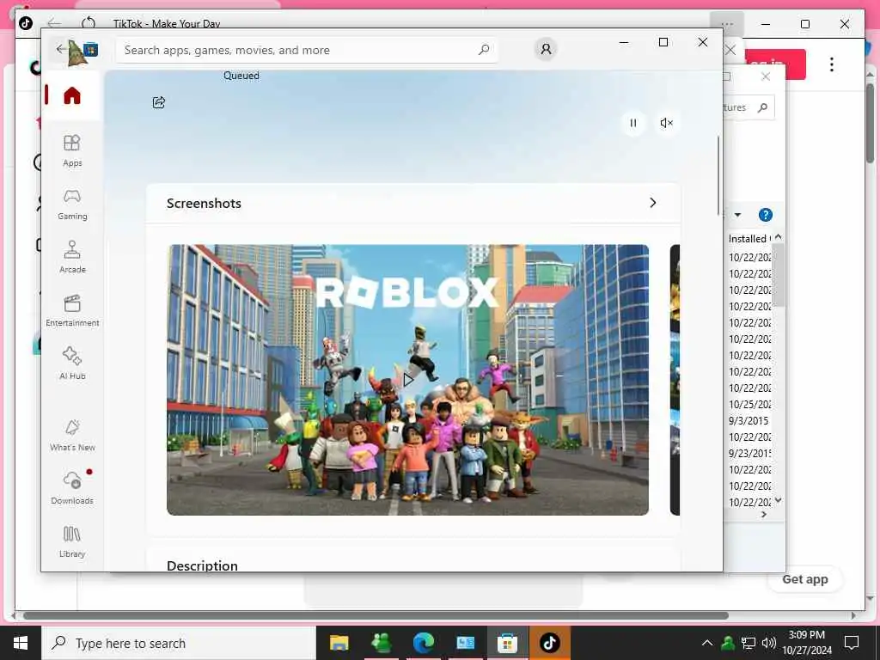Click the TikTok three-dot menu

click(832, 64)
